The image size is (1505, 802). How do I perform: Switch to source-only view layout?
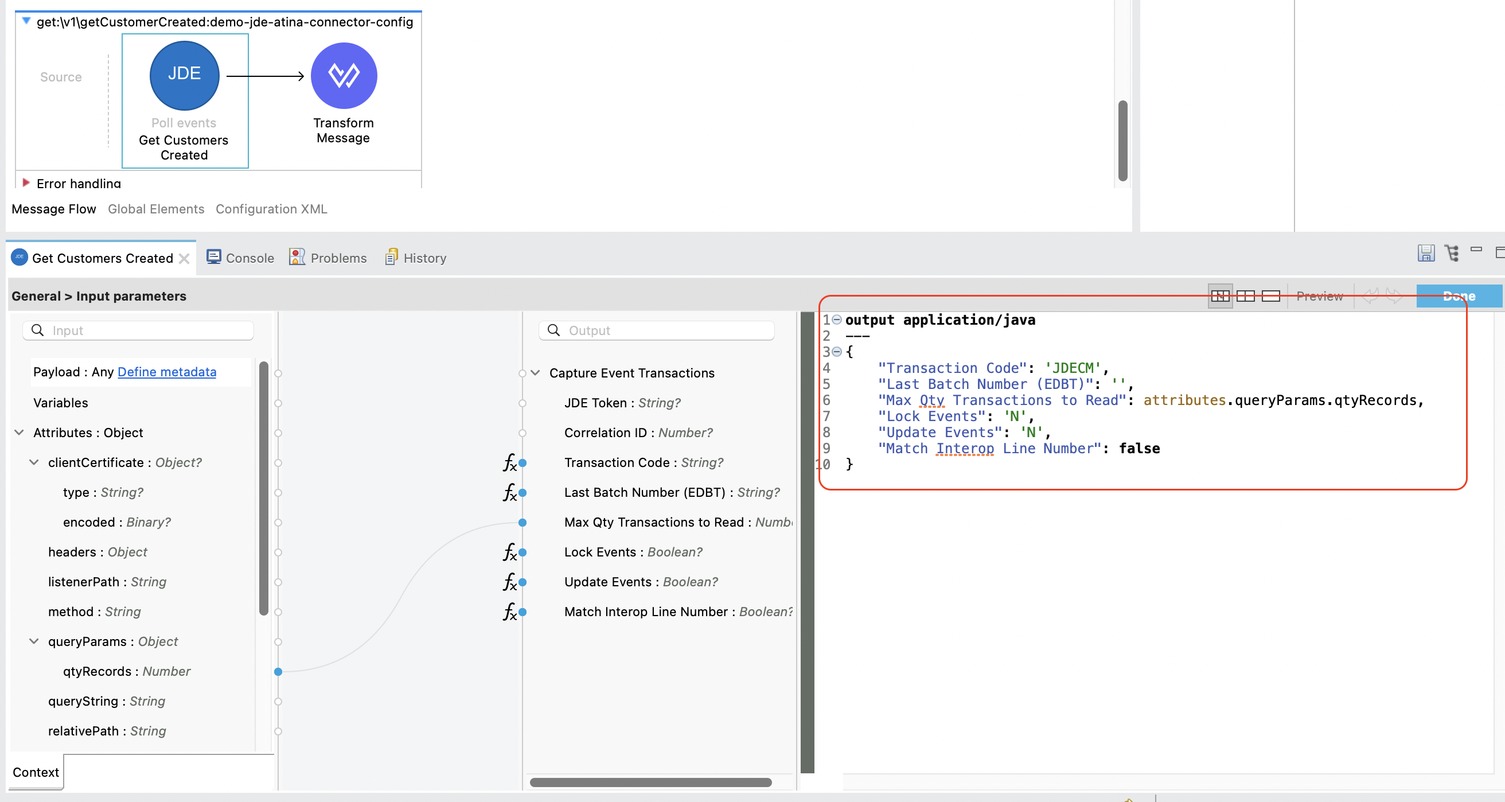(x=1270, y=297)
